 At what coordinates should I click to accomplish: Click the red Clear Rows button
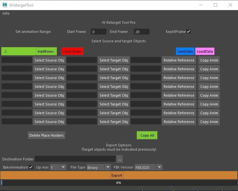[72, 51]
